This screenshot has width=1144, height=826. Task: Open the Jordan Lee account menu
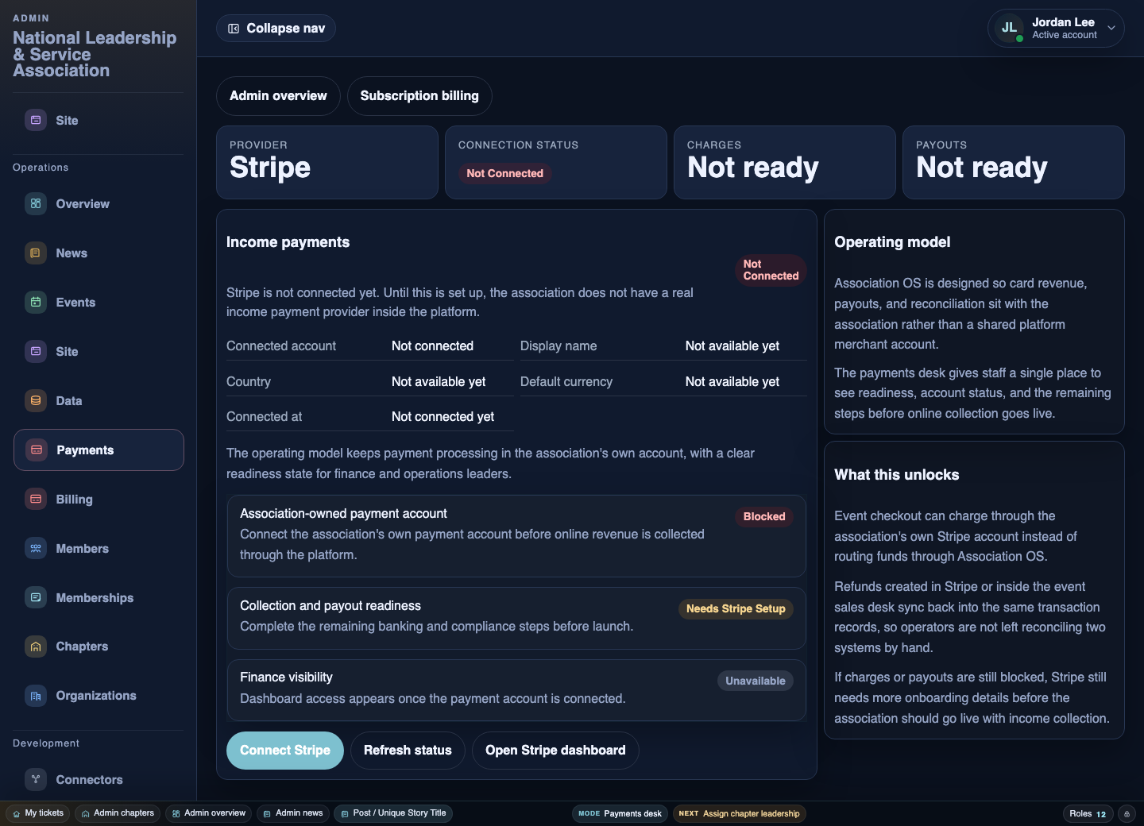click(x=1055, y=28)
